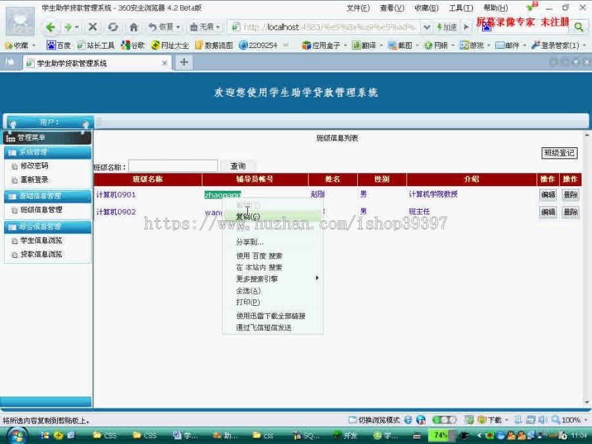Image resolution: width=592 pixels, height=444 pixels.
Task: Choose 打印(P) in the context menu
Action: point(272,302)
